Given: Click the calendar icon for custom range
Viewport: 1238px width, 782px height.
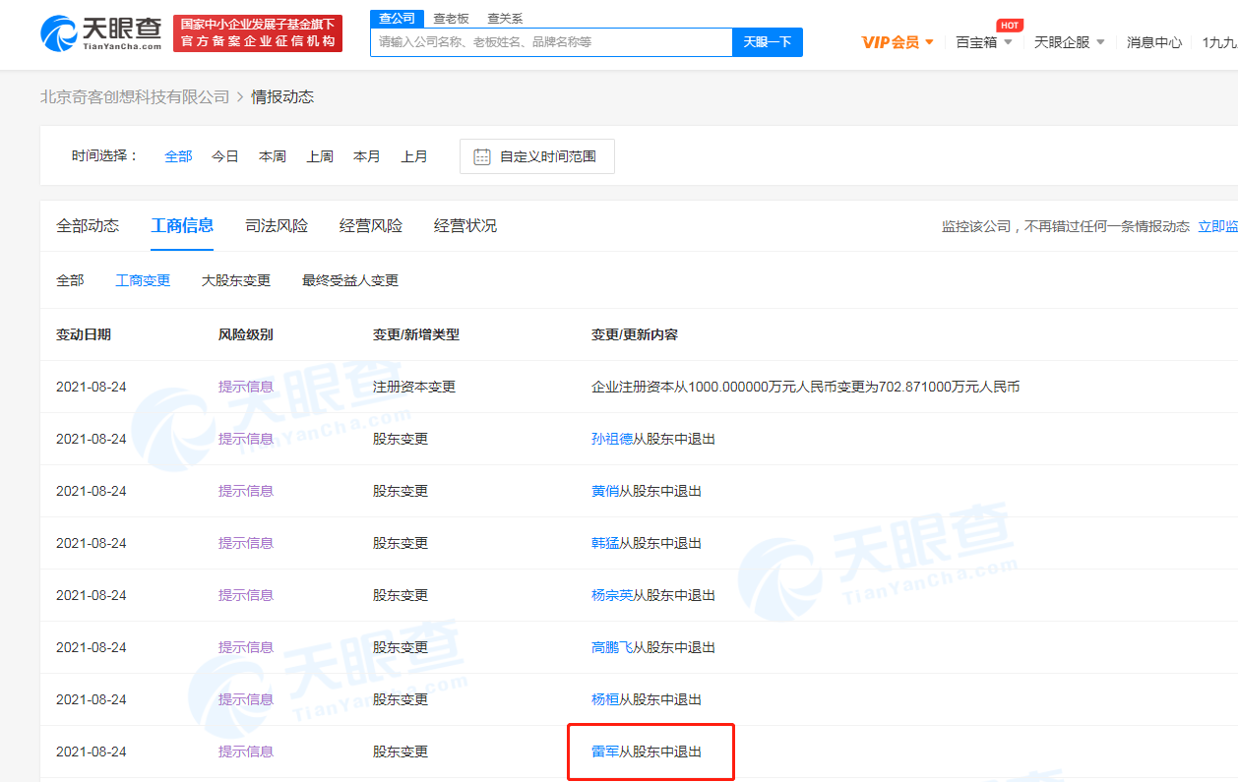Looking at the screenshot, I should pos(481,156).
